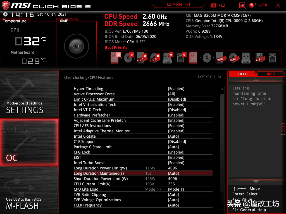Toggle EIST [Enabled] value
This screenshot has width=286, height=214.
coord(176,157)
